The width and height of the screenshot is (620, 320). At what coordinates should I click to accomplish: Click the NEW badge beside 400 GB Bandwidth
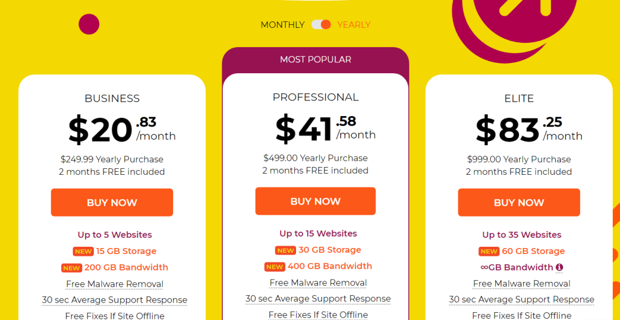tap(274, 267)
